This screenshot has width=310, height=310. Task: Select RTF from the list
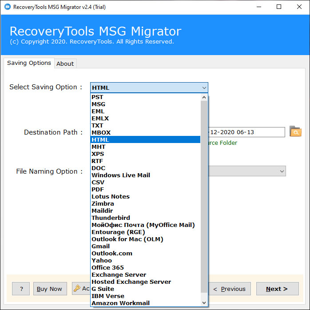coord(145,161)
